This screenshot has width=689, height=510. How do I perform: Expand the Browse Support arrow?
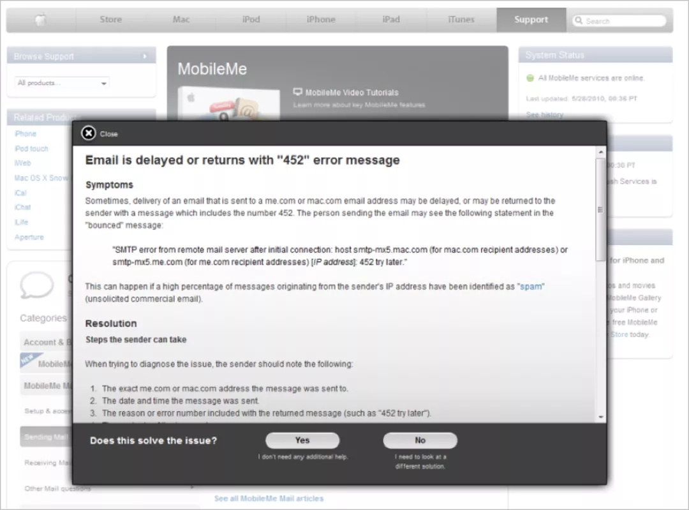[145, 56]
